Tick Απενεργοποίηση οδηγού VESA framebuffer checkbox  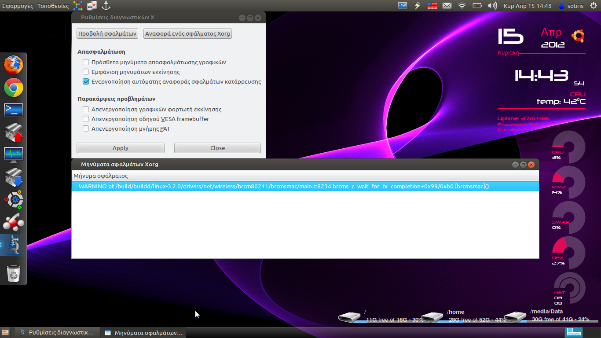tap(86, 119)
